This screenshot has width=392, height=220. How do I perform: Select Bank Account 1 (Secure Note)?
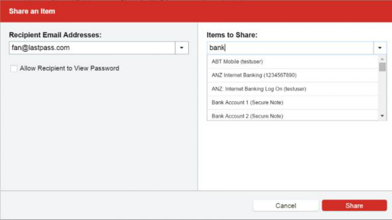247,102
